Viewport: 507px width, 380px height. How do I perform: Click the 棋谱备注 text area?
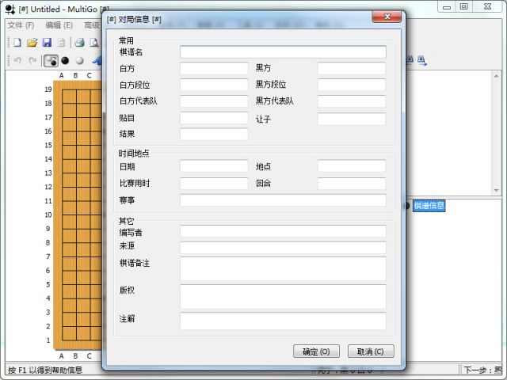pyautogui.click(x=283, y=268)
